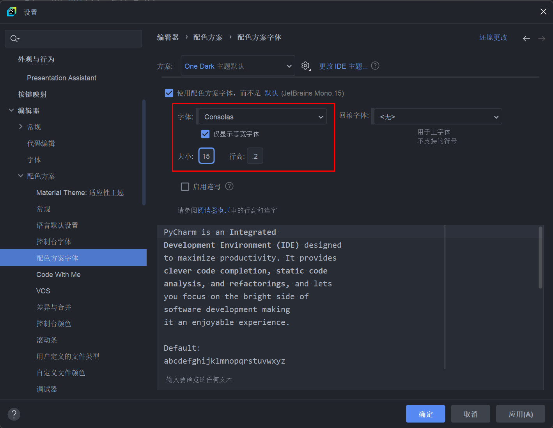Click the settings tree scrollbar
Image resolution: width=553 pixels, height=428 pixels.
[144, 152]
